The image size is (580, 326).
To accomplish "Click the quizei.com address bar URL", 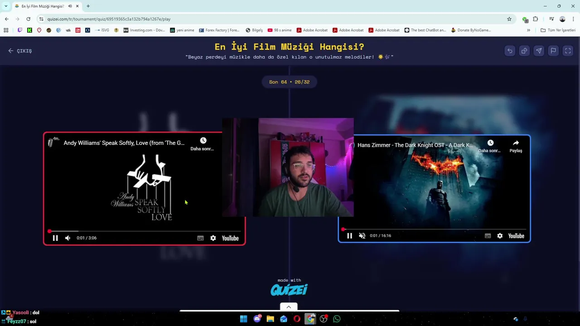I will [109, 19].
